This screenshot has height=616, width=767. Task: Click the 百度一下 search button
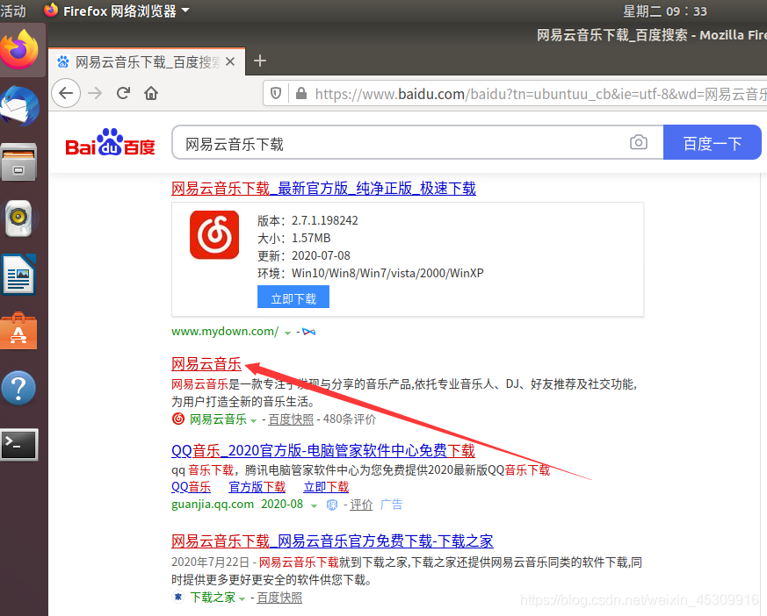713,142
